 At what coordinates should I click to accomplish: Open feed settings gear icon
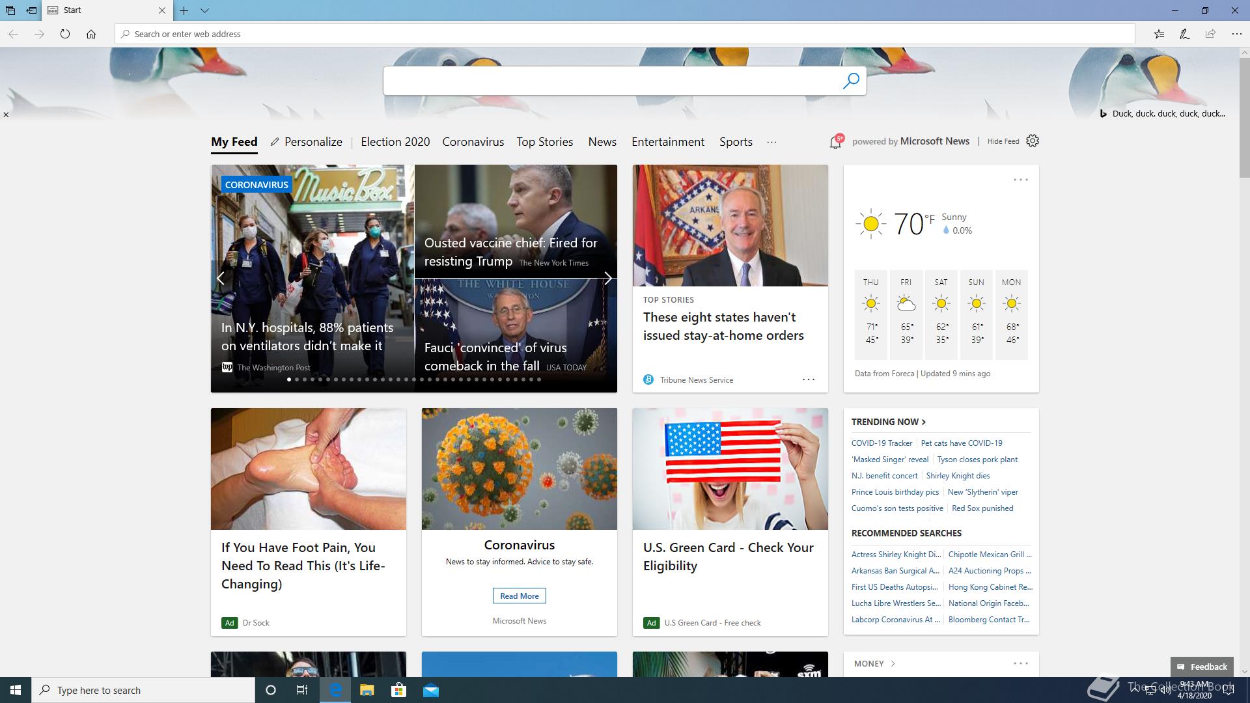1033,141
